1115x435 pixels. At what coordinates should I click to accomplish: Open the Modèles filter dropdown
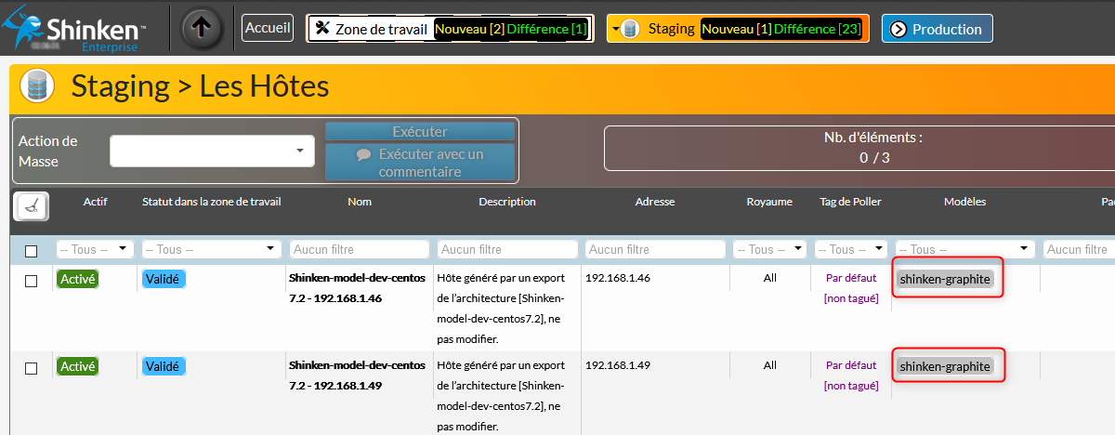click(x=964, y=249)
